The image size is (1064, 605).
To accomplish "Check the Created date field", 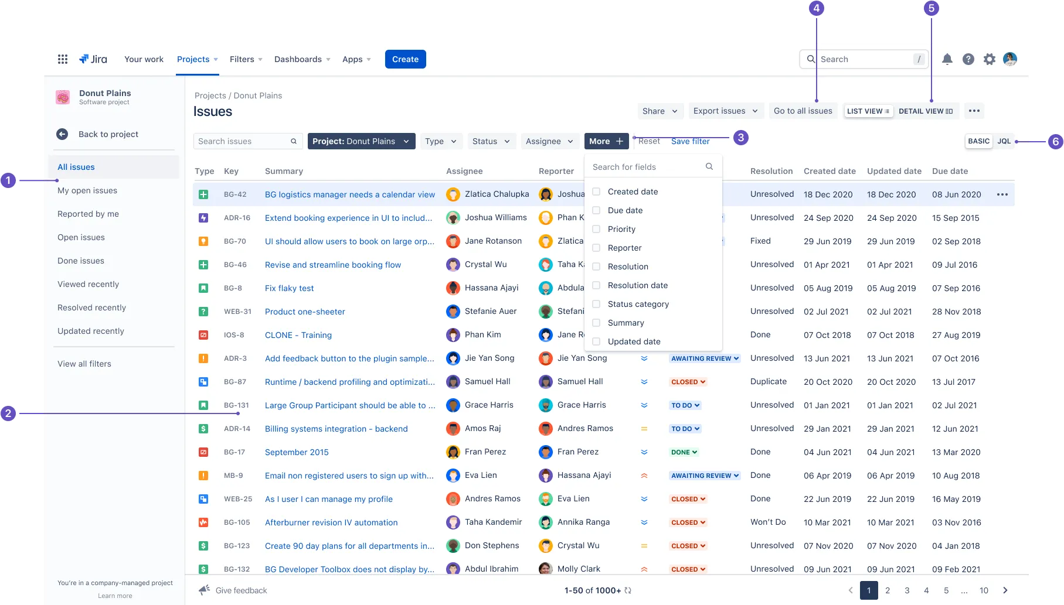I will [x=596, y=192].
